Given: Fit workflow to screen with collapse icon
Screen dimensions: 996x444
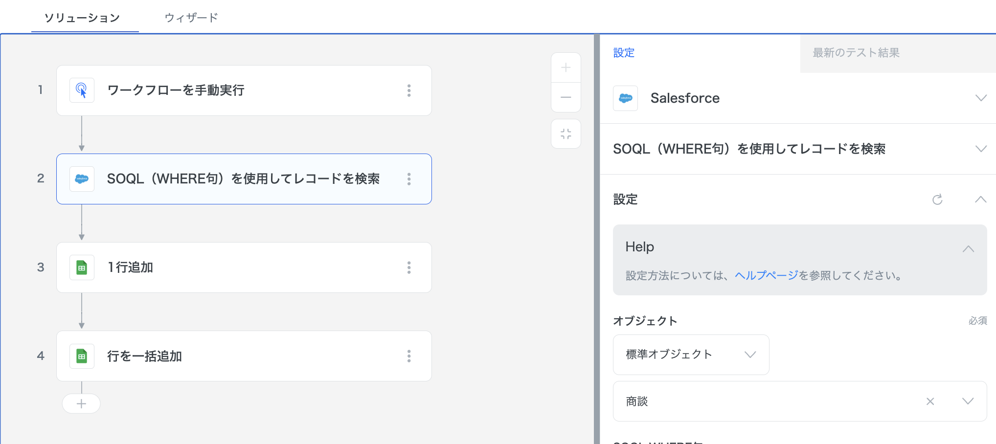Looking at the screenshot, I should click(x=566, y=134).
